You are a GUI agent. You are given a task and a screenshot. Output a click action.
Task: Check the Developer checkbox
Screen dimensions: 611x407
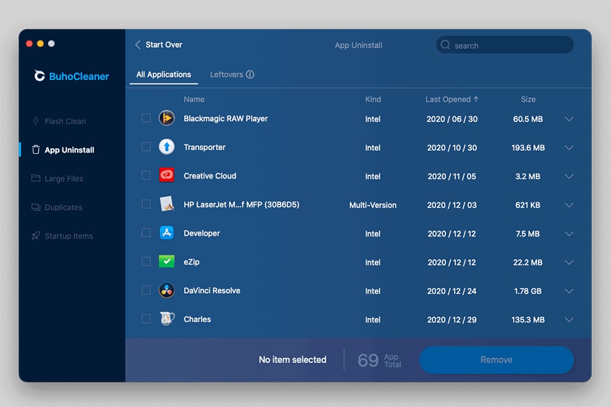146,233
